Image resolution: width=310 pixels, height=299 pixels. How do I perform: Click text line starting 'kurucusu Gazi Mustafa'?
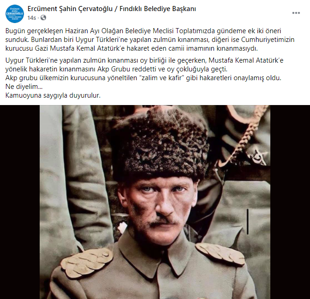click(x=131, y=48)
